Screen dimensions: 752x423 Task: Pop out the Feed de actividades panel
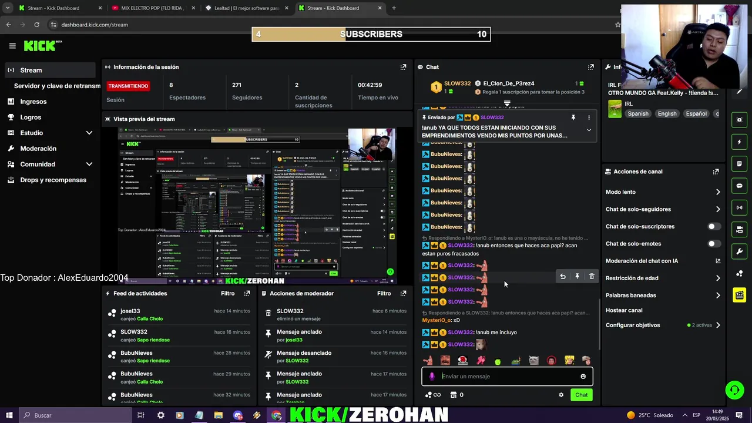click(x=247, y=293)
